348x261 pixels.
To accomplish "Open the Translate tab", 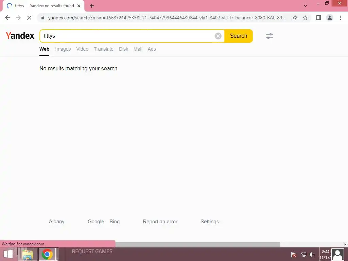I will [104, 49].
